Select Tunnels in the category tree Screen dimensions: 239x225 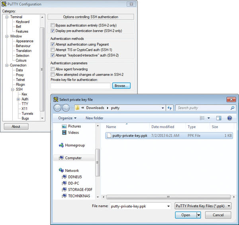pos(27,114)
